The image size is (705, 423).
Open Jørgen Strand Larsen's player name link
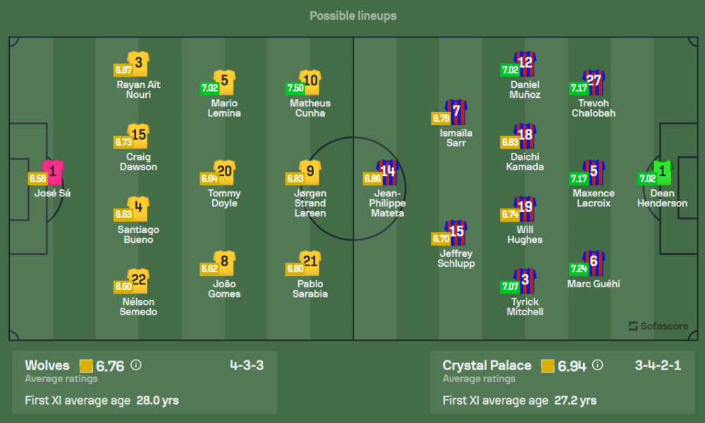point(310,203)
